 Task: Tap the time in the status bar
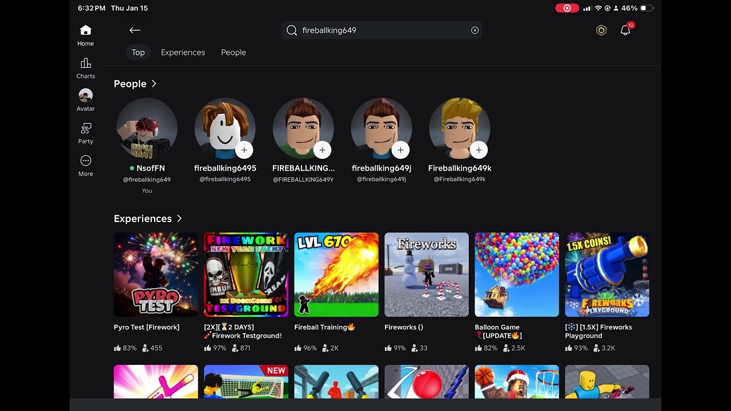(x=91, y=9)
